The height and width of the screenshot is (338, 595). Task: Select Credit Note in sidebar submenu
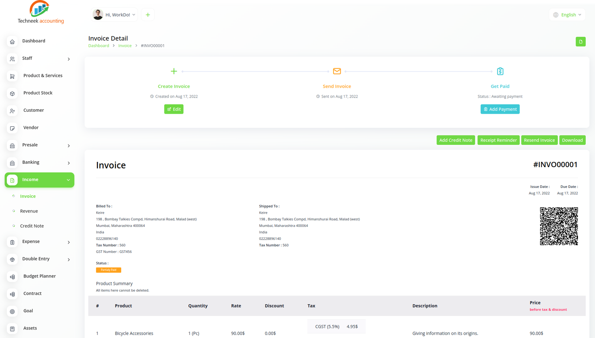coord(32,226)
